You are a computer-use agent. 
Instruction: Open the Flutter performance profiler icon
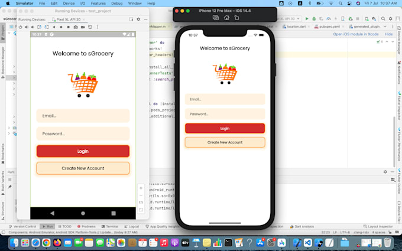[x=329, y=19]
